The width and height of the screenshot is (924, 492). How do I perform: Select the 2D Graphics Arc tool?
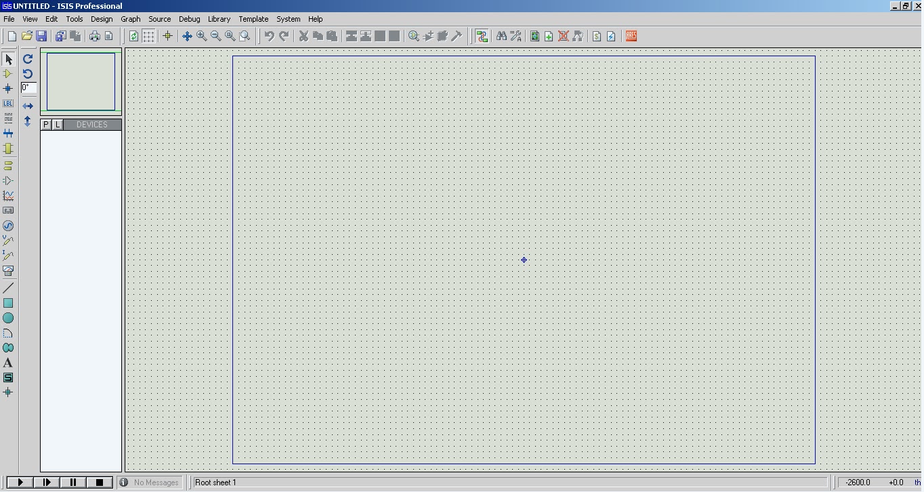click(8, 333)
